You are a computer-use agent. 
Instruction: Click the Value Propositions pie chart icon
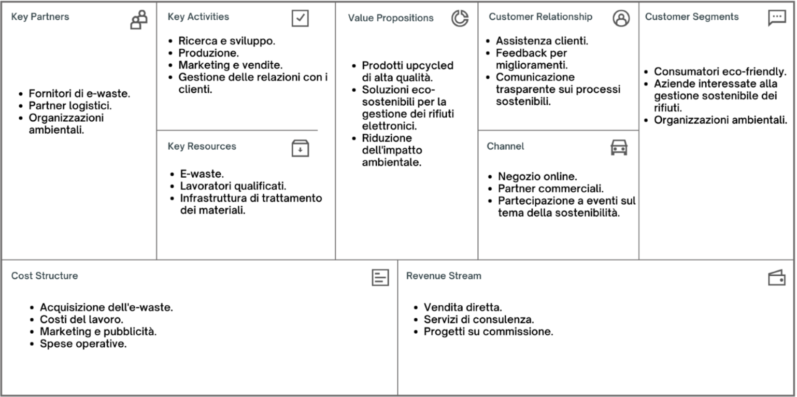460,18
